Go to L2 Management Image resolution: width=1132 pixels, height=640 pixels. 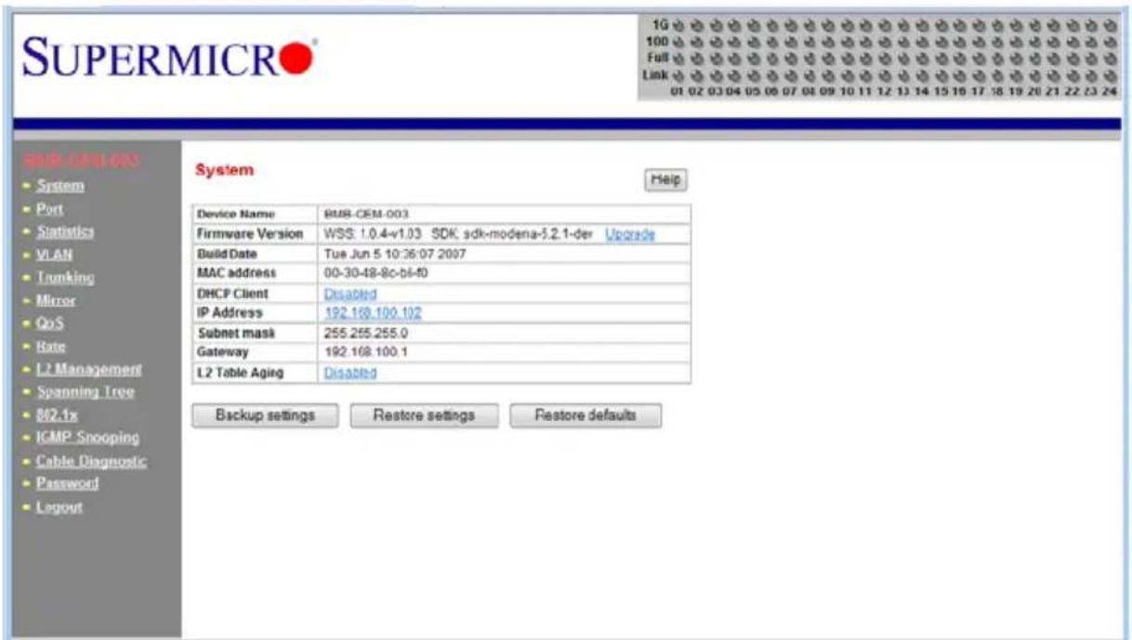89,369
